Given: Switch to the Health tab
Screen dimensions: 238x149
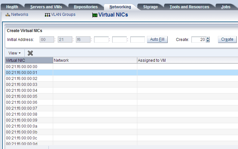Looking at the screenshot, I should 12,7.
